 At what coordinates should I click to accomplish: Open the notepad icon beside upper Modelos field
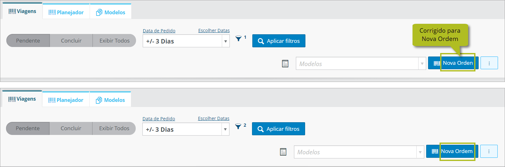coord(285,63)
